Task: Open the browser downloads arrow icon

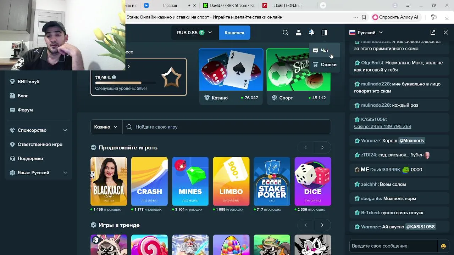Action: pos(447,17)
